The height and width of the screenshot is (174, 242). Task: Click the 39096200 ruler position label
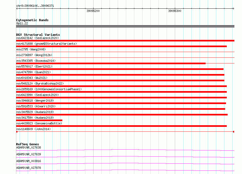(93, 11)
